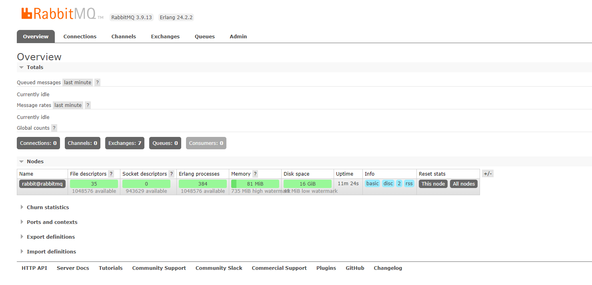This screenshot has height=285, width=592.
Task: Open the Server Docs link
Action: 73,268
